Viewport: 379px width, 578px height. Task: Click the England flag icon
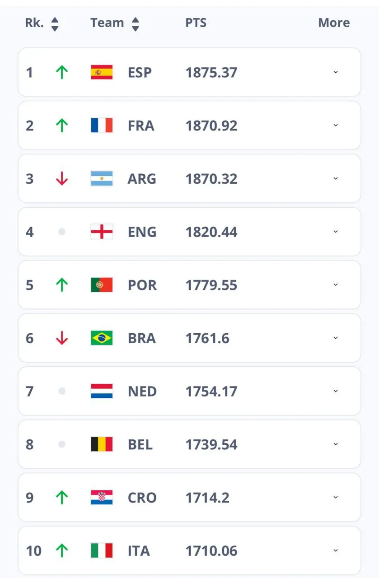tap(102, 232)
